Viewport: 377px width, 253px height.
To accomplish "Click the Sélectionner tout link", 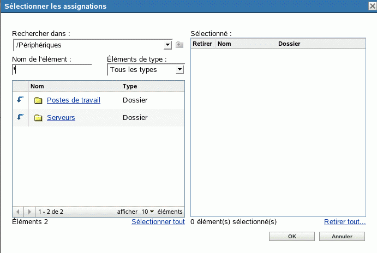I will 158,222.
